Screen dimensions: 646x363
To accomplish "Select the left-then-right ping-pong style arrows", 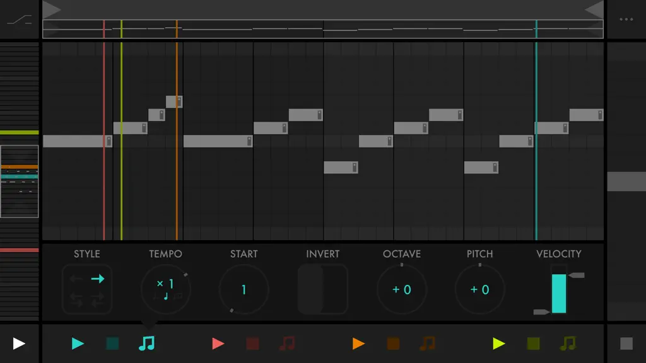I will (76, 299).
